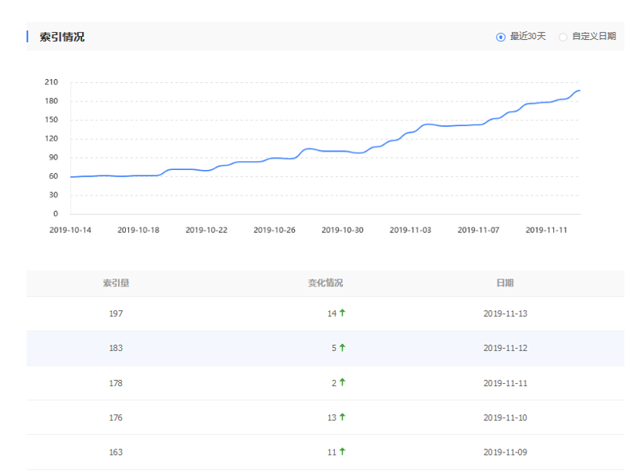Click green up arrow in 2019-11-11 row

coord(342,382)
